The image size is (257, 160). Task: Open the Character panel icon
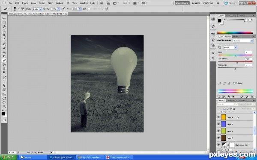[213, 53]
